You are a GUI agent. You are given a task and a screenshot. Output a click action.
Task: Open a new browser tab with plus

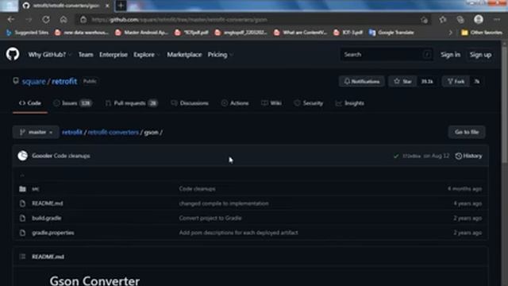click(x=121, y=6)
